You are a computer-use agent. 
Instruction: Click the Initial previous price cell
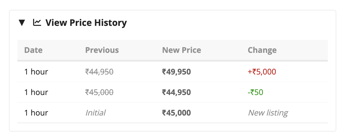[x=95, y=113]
